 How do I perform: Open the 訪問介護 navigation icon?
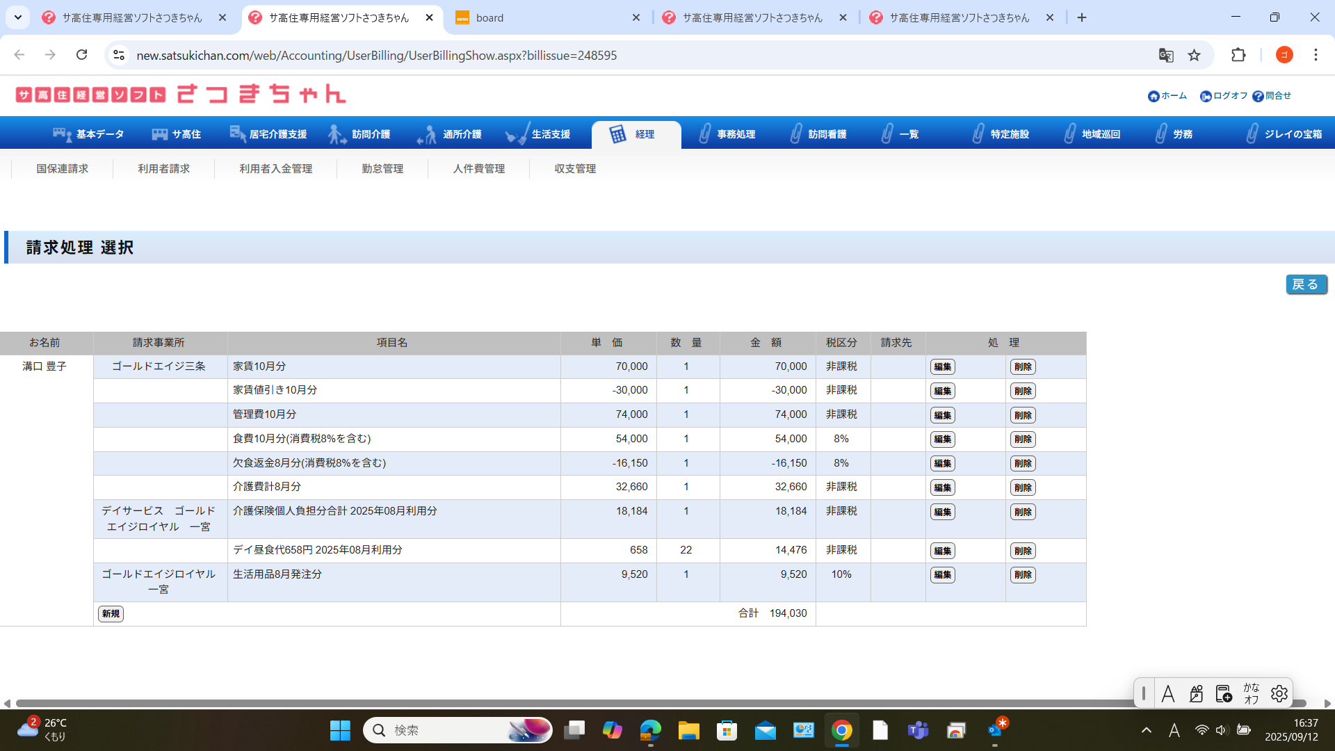click(x=337, y=134)
